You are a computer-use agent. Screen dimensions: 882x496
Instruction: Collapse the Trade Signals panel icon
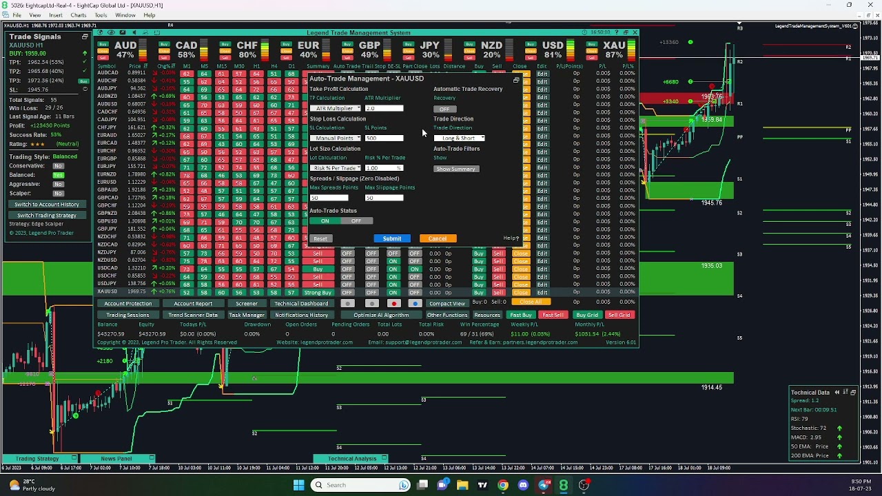85,37
